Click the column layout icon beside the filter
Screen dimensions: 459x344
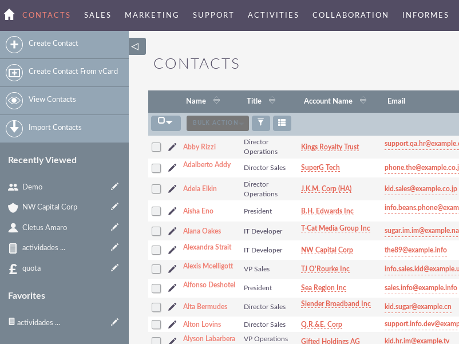click(x=282, y=122)
